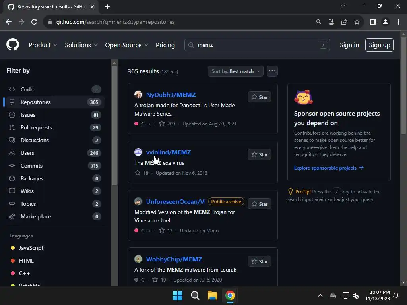Filter by Marketplace
407x305 pixels.
click(x=54, y=216)
